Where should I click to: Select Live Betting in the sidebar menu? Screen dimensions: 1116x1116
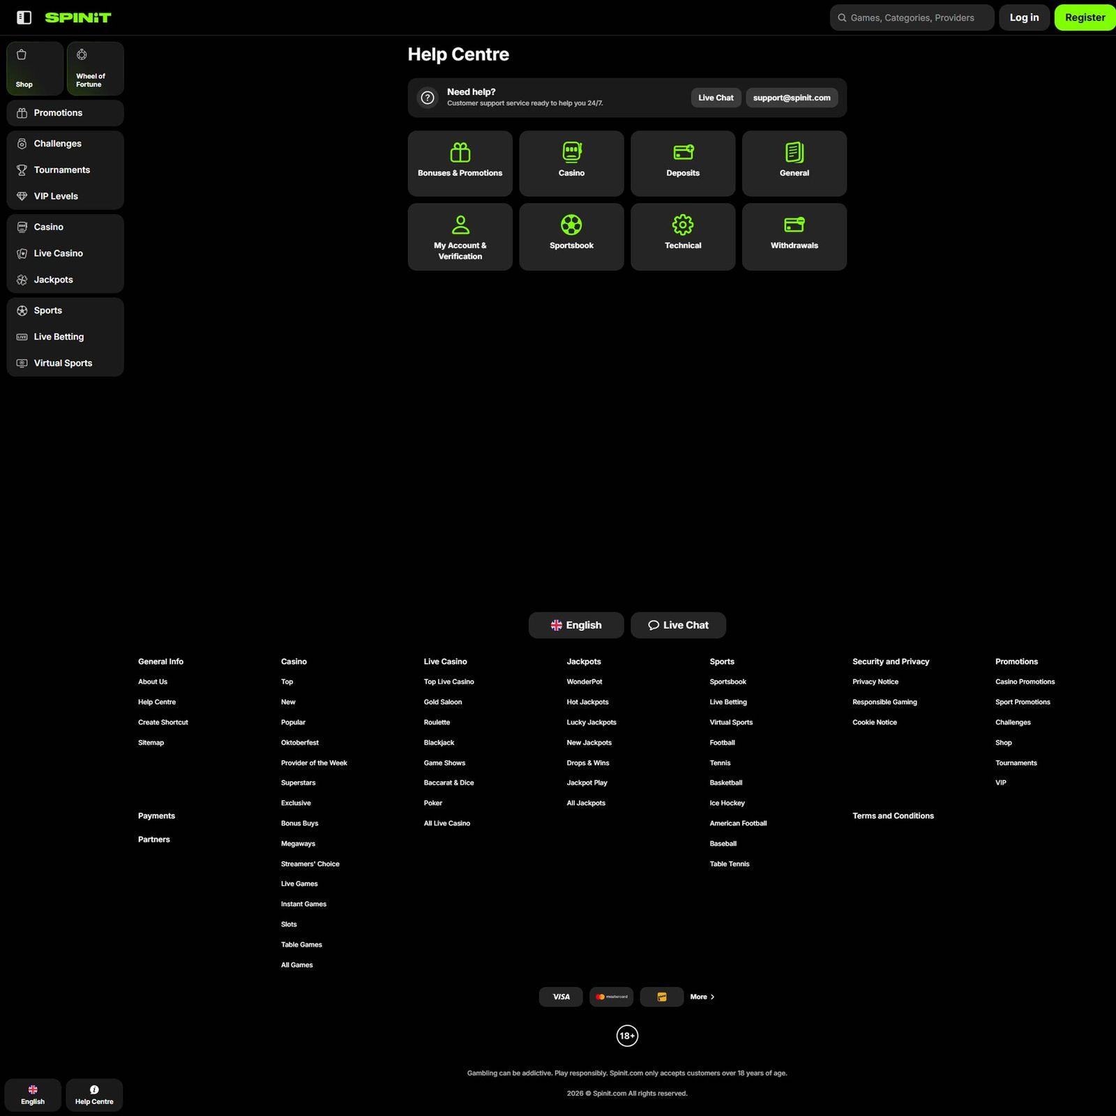(x=65, y=337)
